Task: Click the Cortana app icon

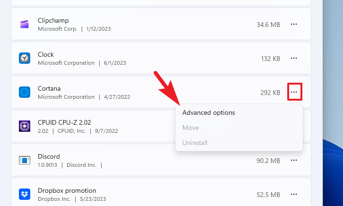Action: point(25,92)
